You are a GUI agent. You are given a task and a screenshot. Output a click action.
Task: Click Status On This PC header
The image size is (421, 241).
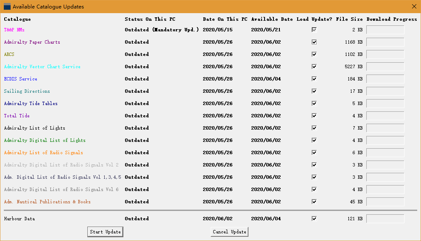pos(150,19)
